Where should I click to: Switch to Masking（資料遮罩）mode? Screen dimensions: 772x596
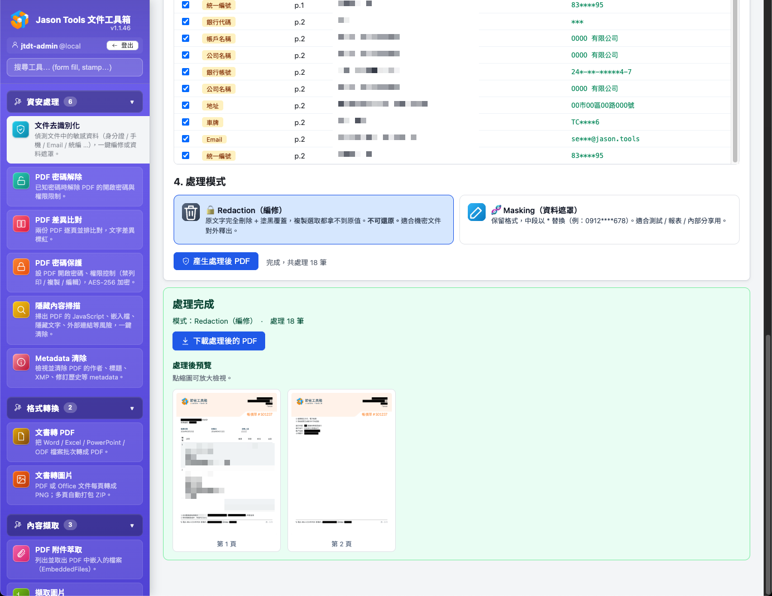pyautogui.click(x=600, y=219)
